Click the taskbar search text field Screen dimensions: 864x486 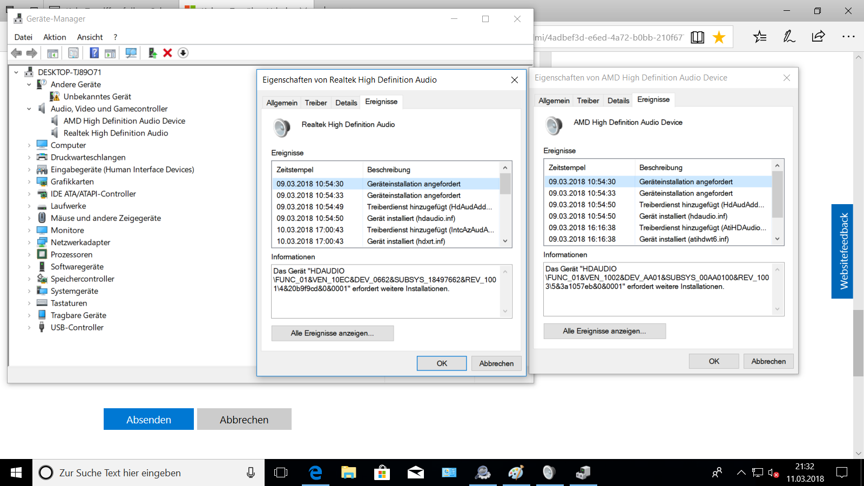pos(148,473)
